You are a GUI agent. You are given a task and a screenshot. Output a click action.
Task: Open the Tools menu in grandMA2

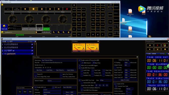coord(93,5)
